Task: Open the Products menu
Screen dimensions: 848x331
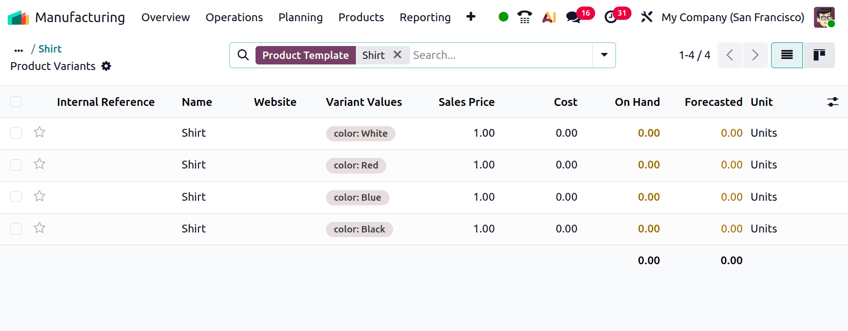Action: (361, 17)
